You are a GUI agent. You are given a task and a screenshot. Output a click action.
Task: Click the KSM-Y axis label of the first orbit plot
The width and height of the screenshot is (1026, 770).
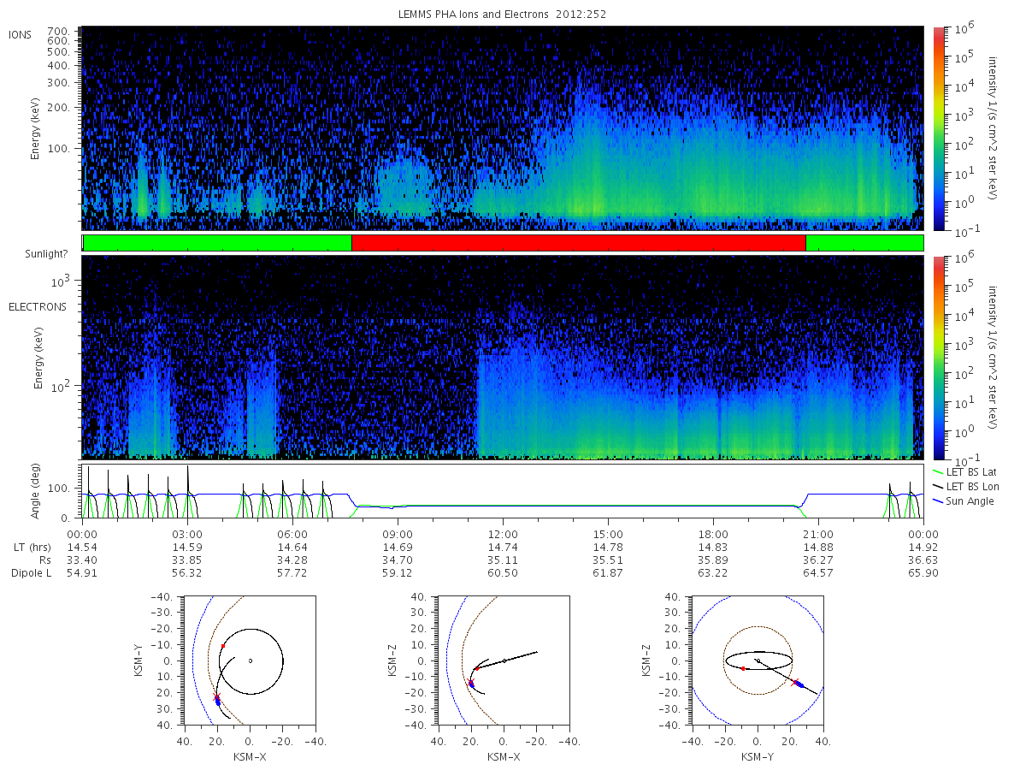click(x=139, y=660)
